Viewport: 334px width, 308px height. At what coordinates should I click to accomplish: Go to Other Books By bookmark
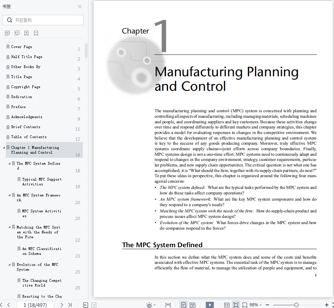click(x=26, y=67)
